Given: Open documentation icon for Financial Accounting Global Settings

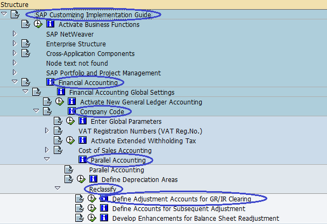Looking at the screenshot, I should 37,92.
